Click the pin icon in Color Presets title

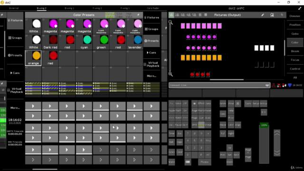click(x=138, y=15)
